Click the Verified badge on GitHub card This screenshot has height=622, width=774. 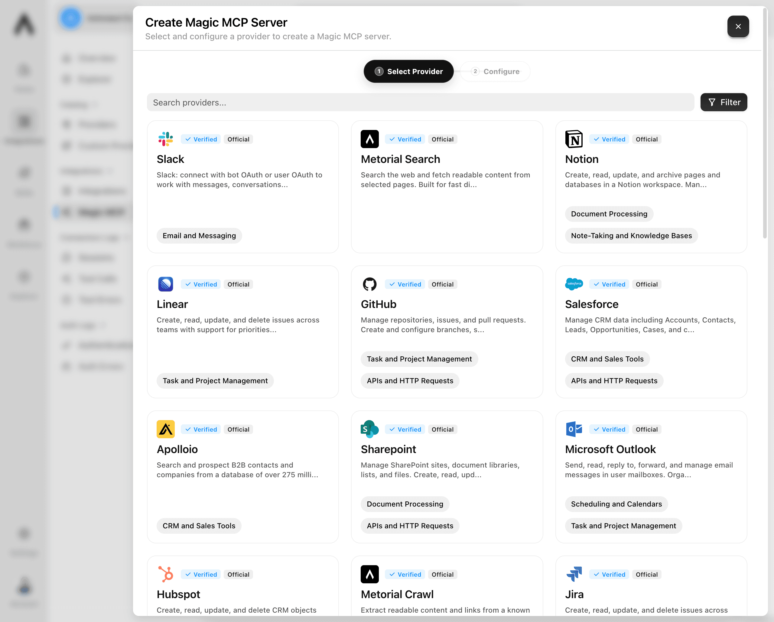405,284
